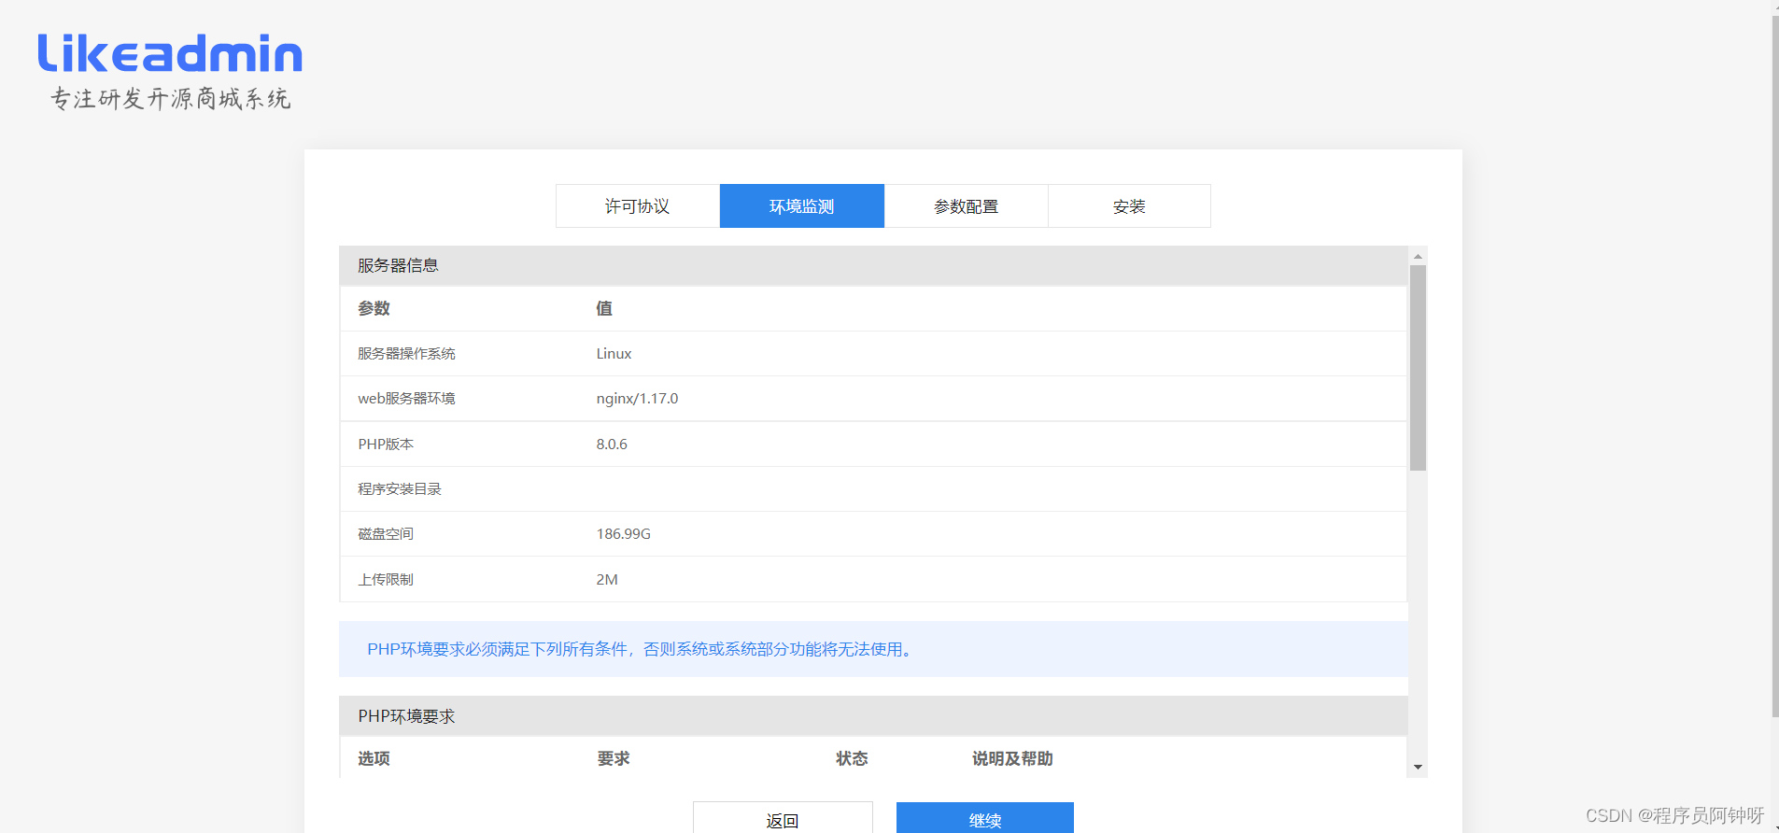Go to the 安装 tab
1779x833 pixels.
click(x=1129, y=205)
